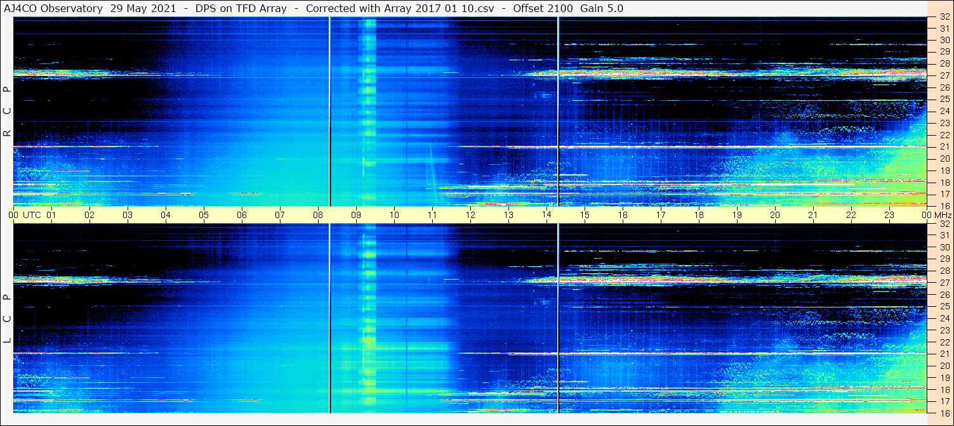Click the R C P polarization label
954x426 pixels.
click(7, 112)
